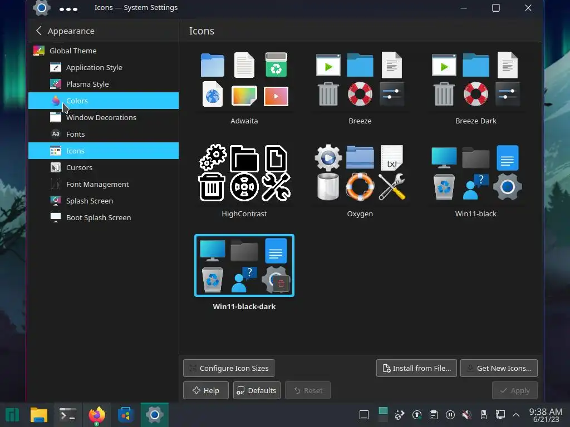Click the muted volume tray icon
This screenshot has width=570, height=427.
tap(467, 415)
